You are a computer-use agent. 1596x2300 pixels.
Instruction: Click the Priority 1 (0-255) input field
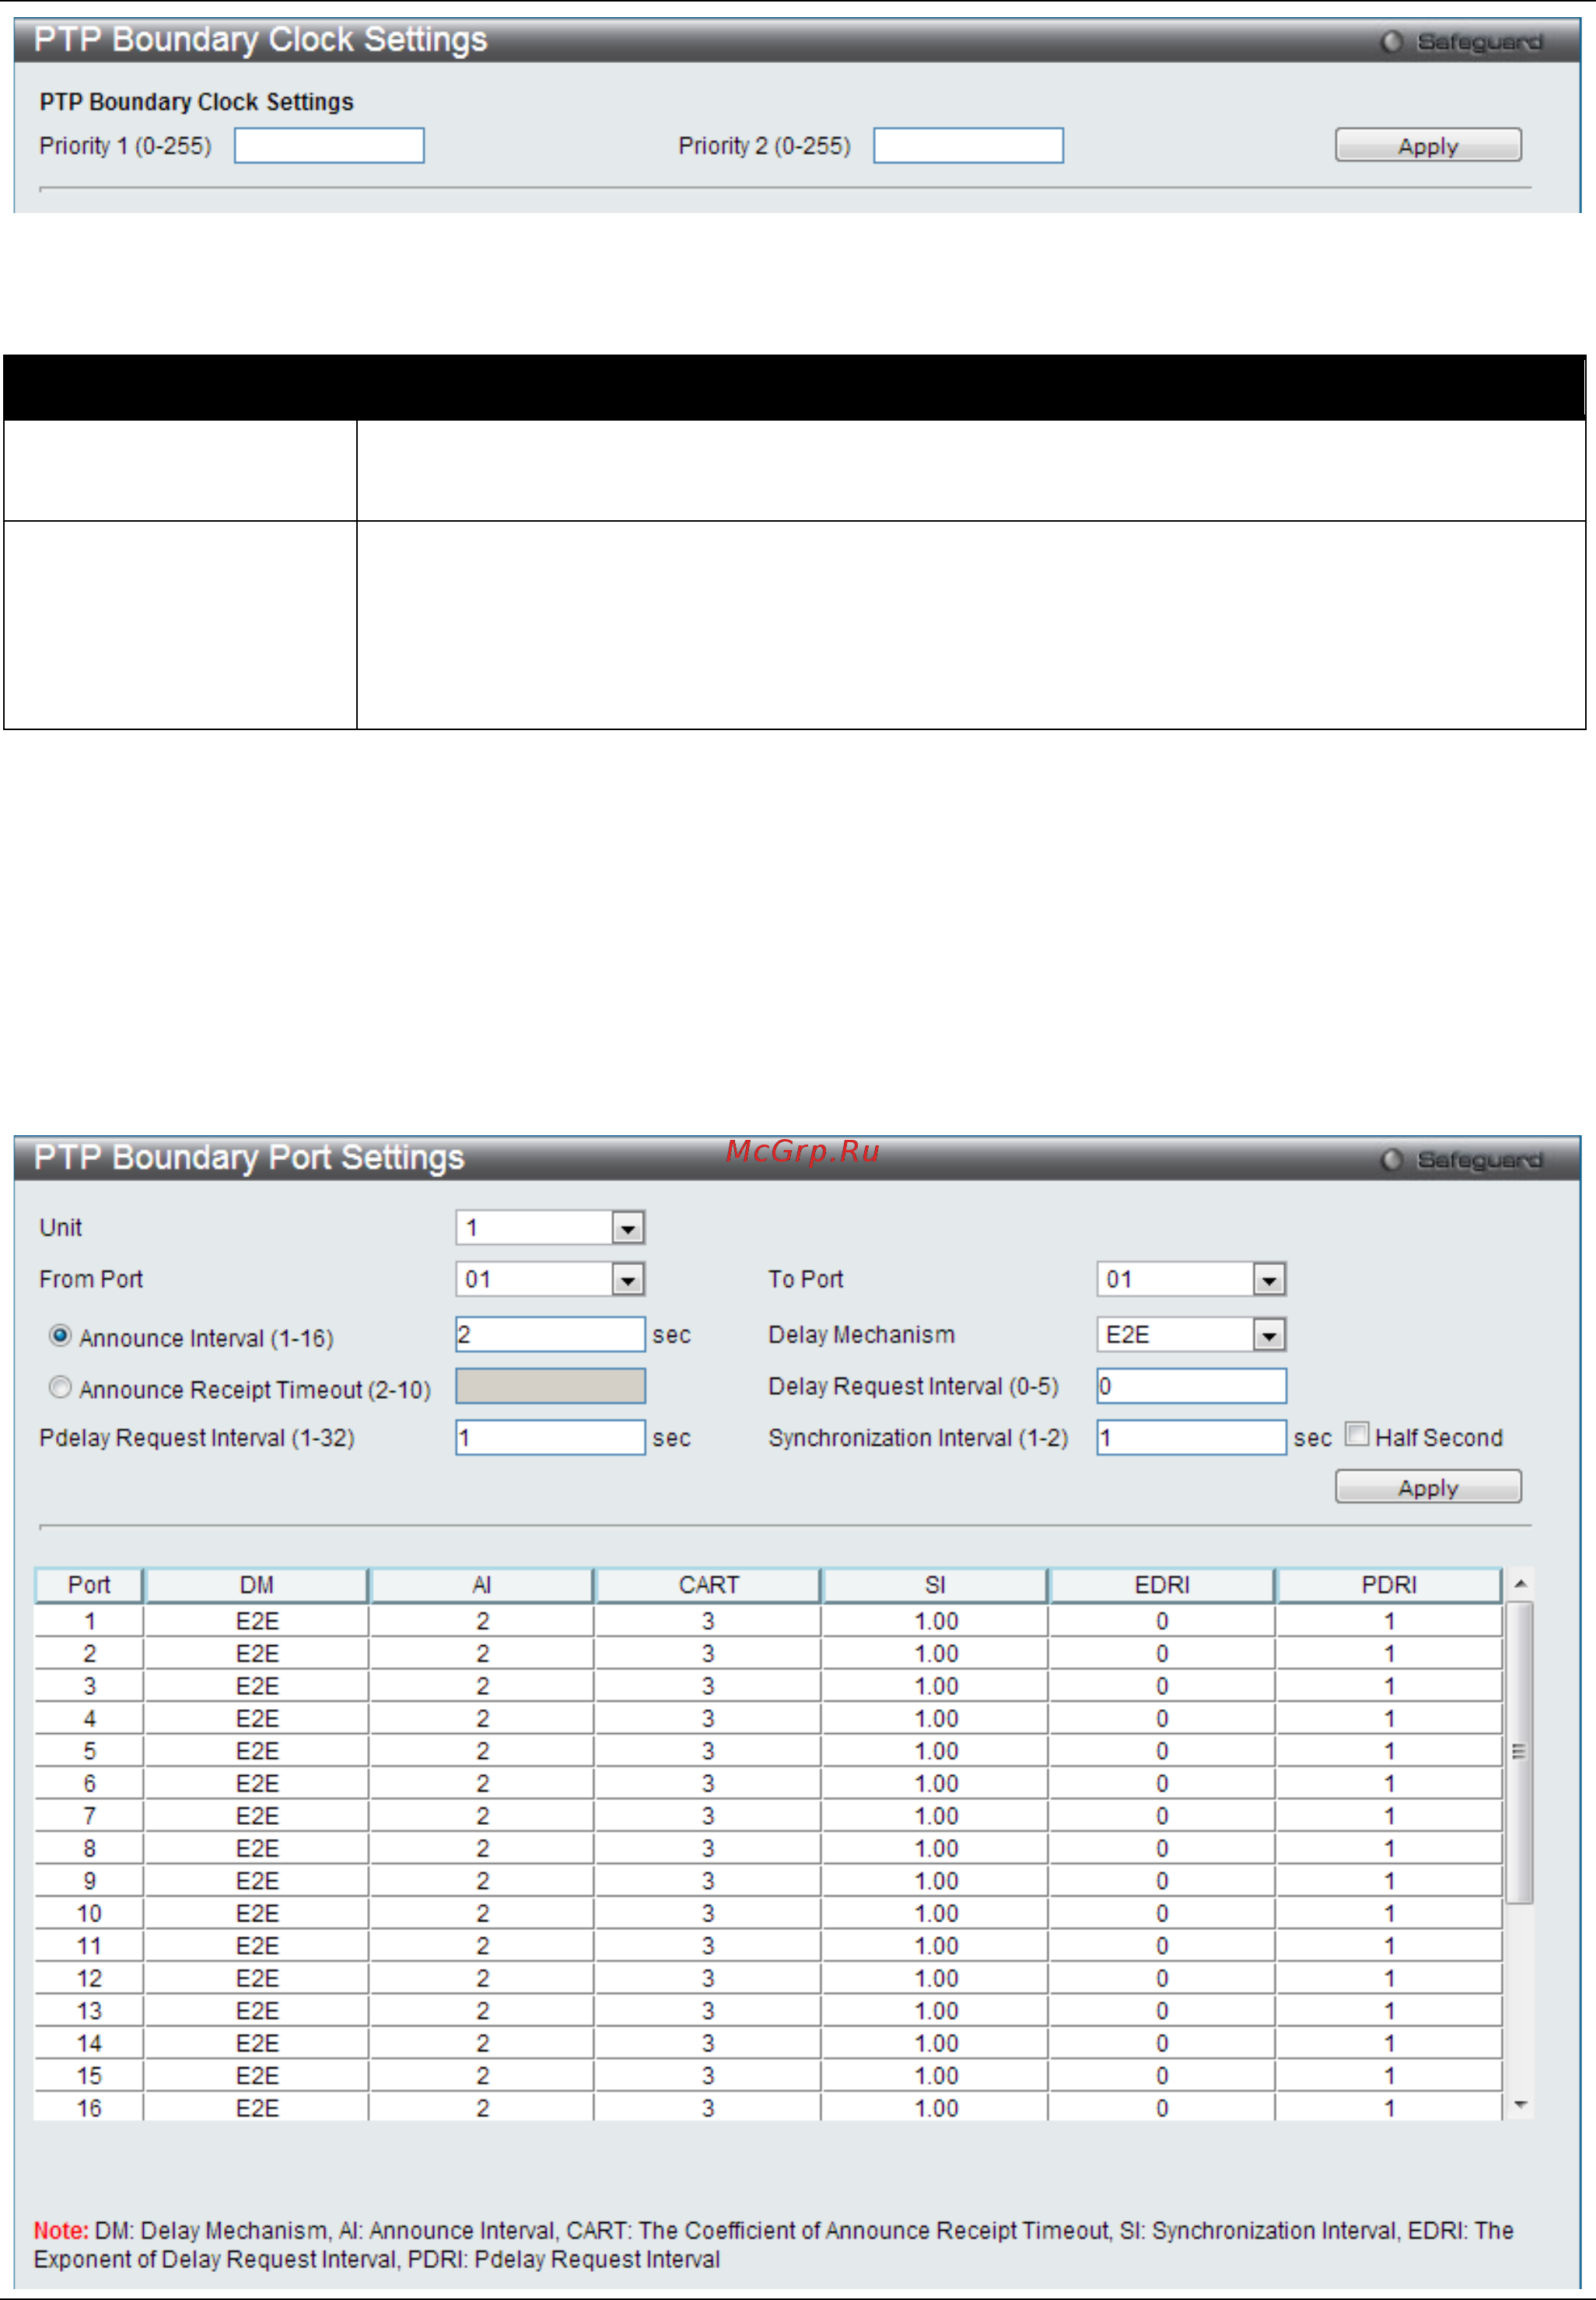coord(329,146)
